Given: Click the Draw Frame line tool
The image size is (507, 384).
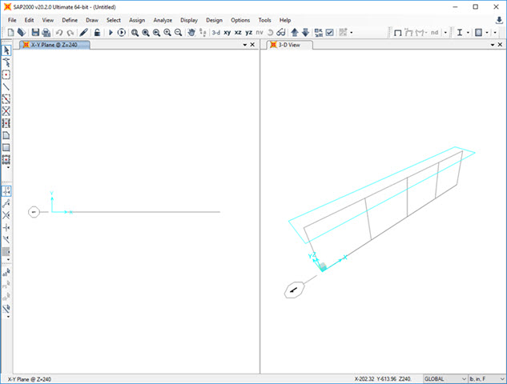Looking at the screenshot, I should click(6, 86).
